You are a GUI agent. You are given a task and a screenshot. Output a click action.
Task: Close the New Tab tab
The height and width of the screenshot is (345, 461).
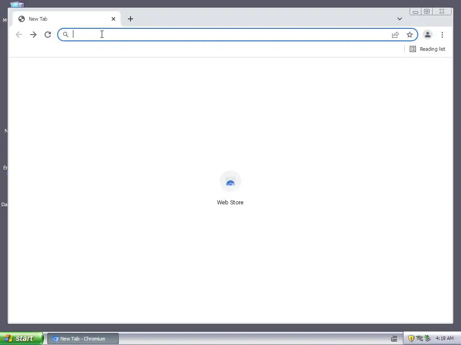[113, 19]
